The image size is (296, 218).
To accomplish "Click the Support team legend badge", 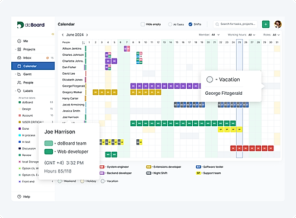I will pos(198,173).
